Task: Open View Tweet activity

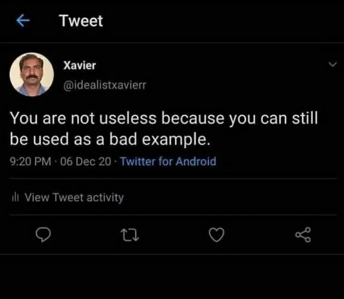Action: [74, 198]
